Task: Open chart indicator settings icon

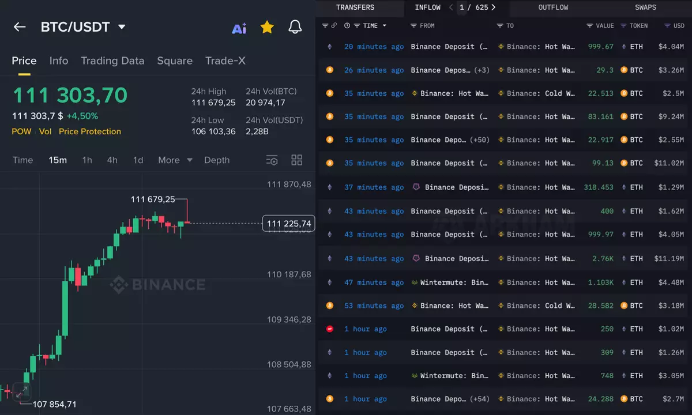Action: [272, 160]
